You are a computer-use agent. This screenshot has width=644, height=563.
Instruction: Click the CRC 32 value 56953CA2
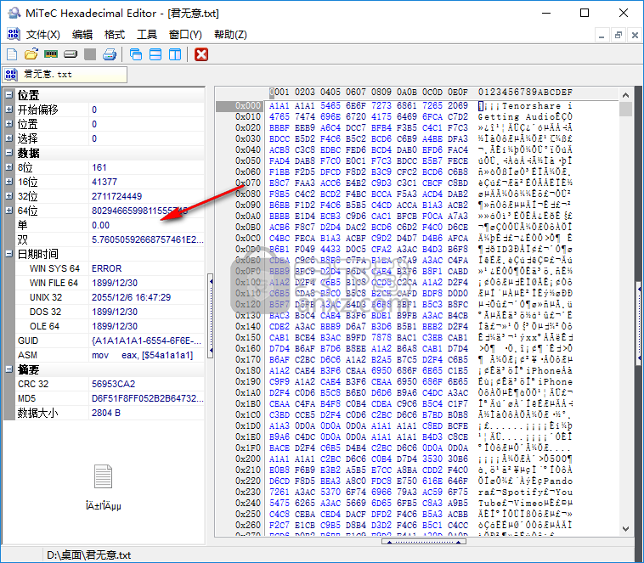pyautogui.click(x=113, y=384)
